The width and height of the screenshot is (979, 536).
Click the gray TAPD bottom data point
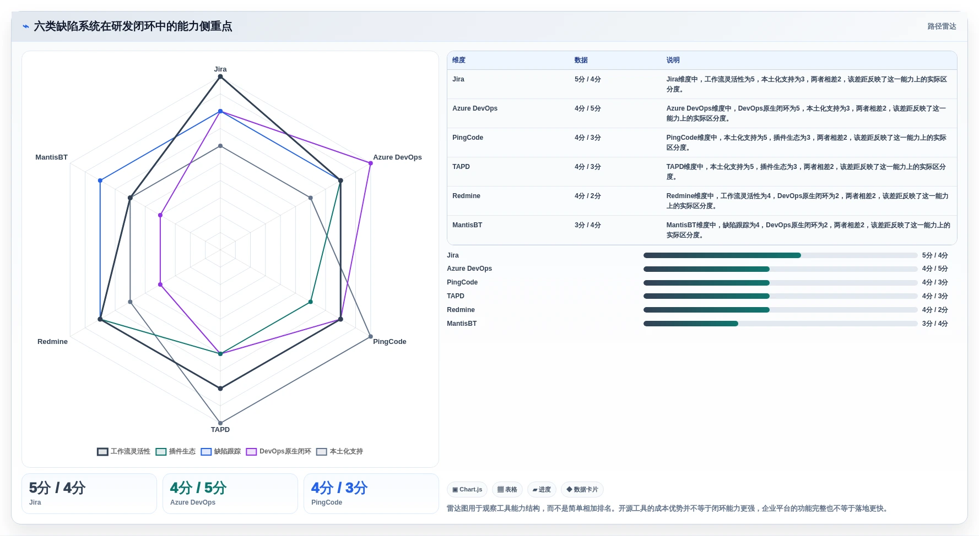click(x=220, y=423)
